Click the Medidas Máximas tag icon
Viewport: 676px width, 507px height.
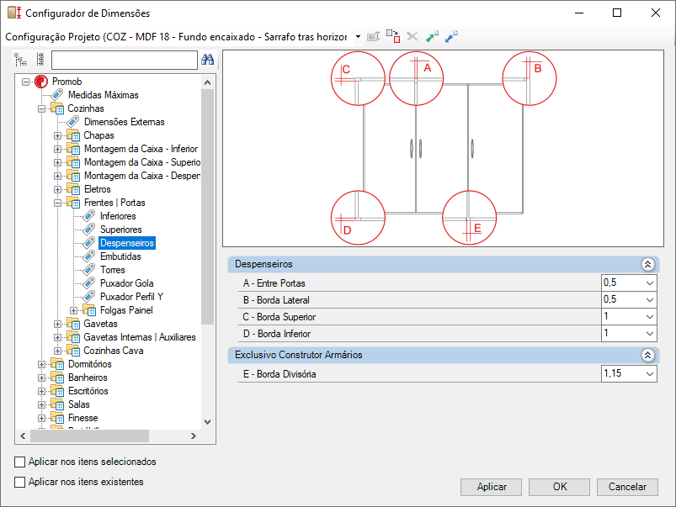[x=57, y=94]
